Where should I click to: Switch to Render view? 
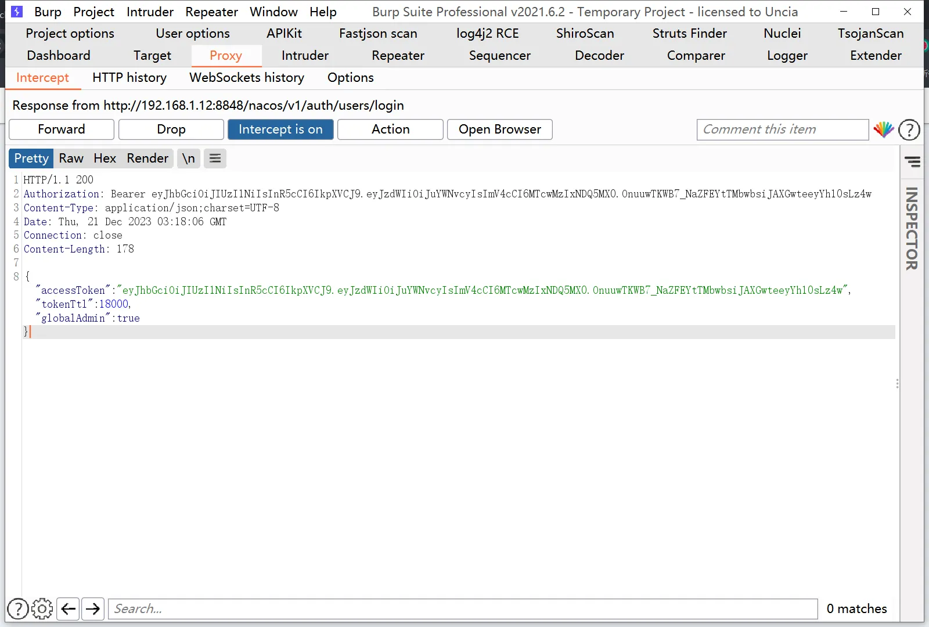(x=147, y=158)
